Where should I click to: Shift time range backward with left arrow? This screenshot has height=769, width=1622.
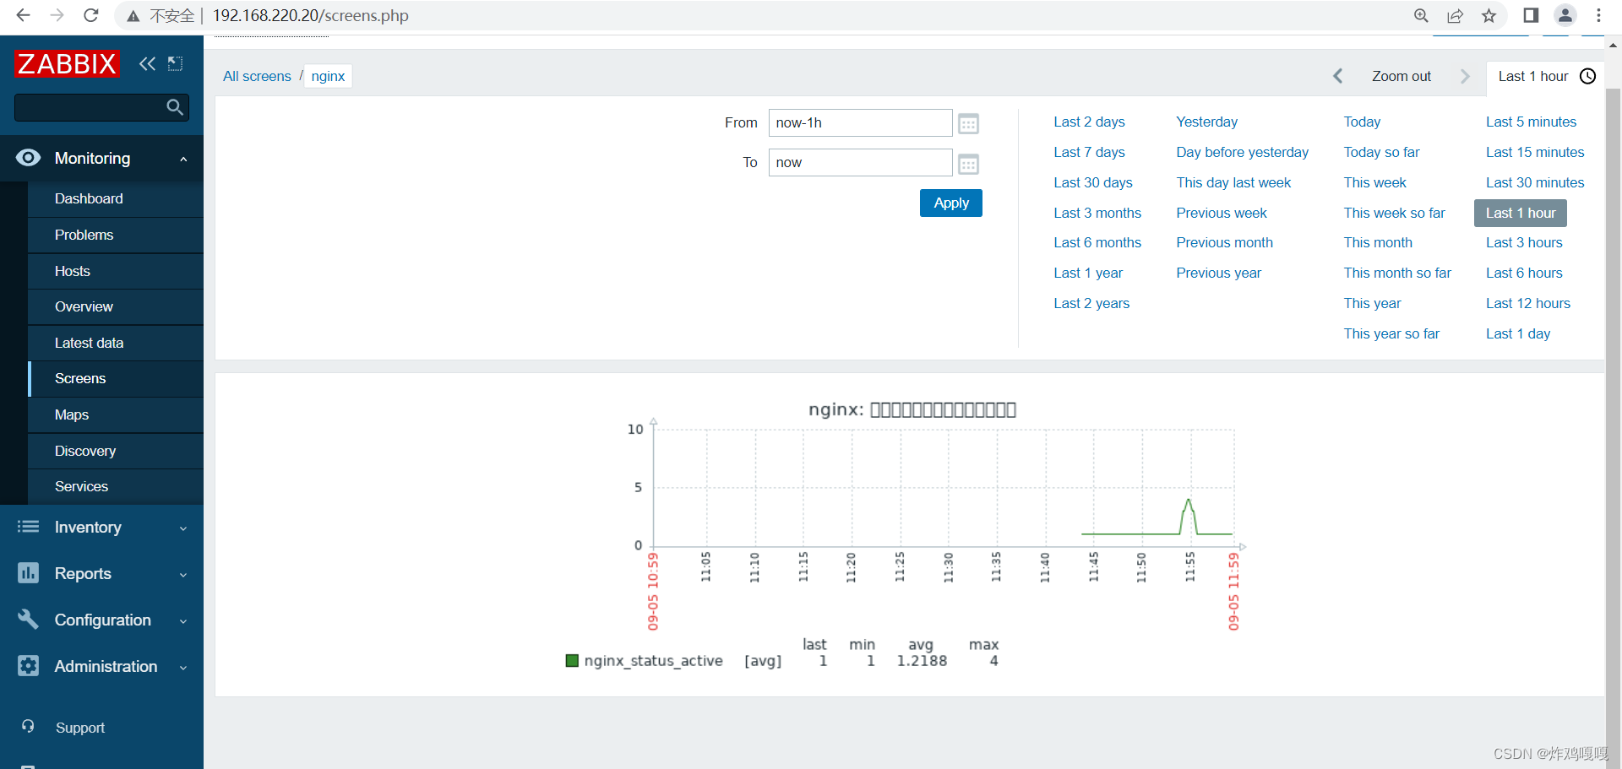click(1338, 76)
